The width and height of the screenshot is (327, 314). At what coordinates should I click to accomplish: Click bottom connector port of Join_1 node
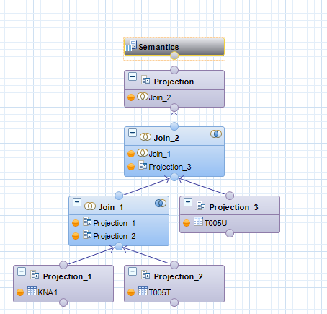tap(119, 246)
